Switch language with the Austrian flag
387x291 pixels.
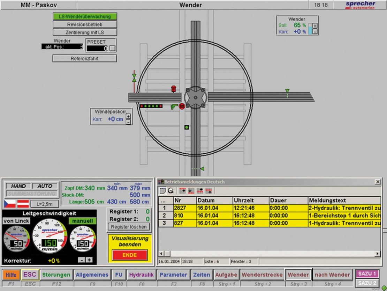click(23, 203)
